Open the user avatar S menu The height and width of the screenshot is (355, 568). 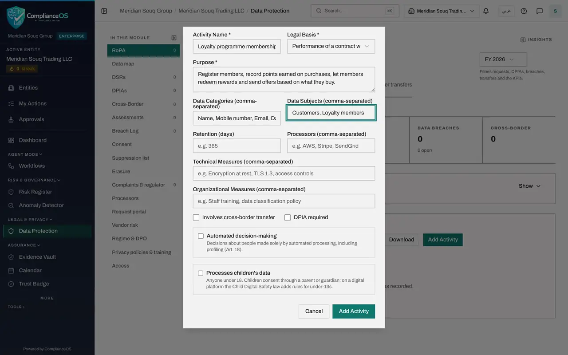click(x=555, y=11)
